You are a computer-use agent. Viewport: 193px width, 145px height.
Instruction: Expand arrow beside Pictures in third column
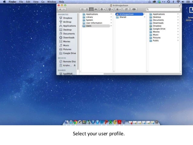pos(178,38)
